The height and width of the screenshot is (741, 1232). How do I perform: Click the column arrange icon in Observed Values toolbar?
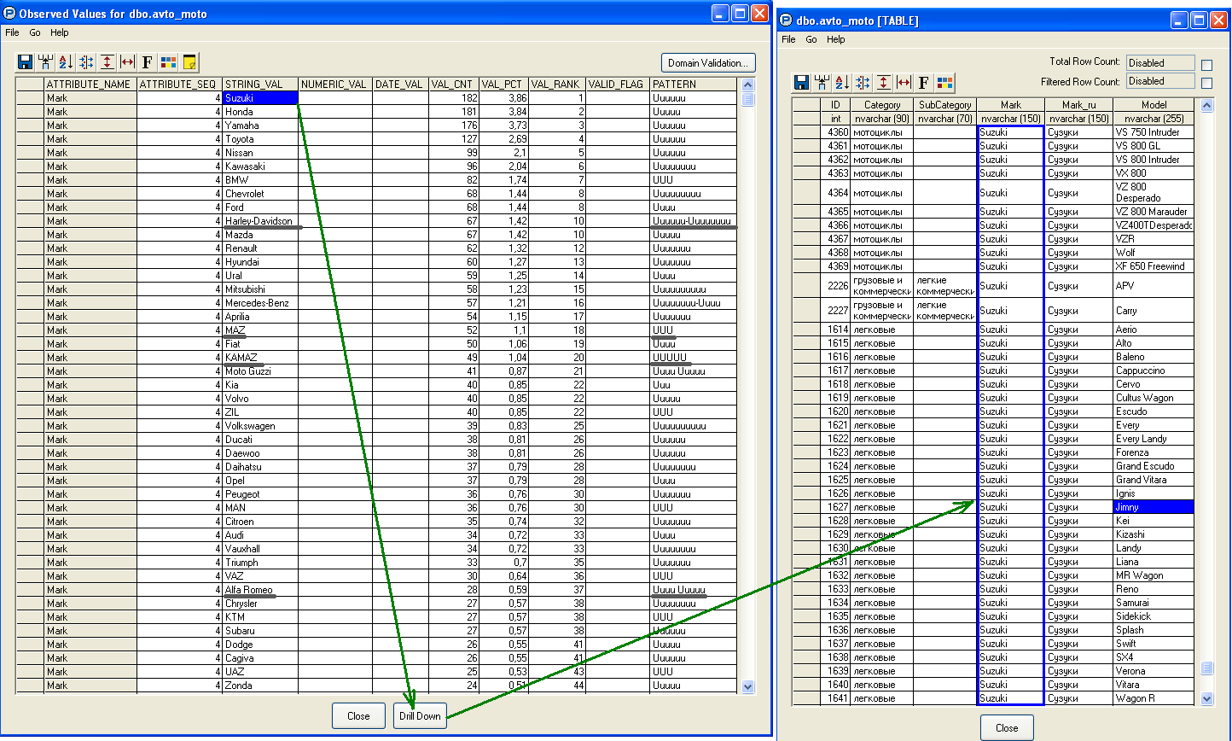click(86, 62)
